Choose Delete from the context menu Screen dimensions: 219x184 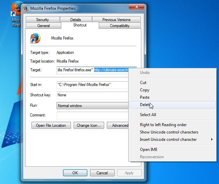coord(172,105)
